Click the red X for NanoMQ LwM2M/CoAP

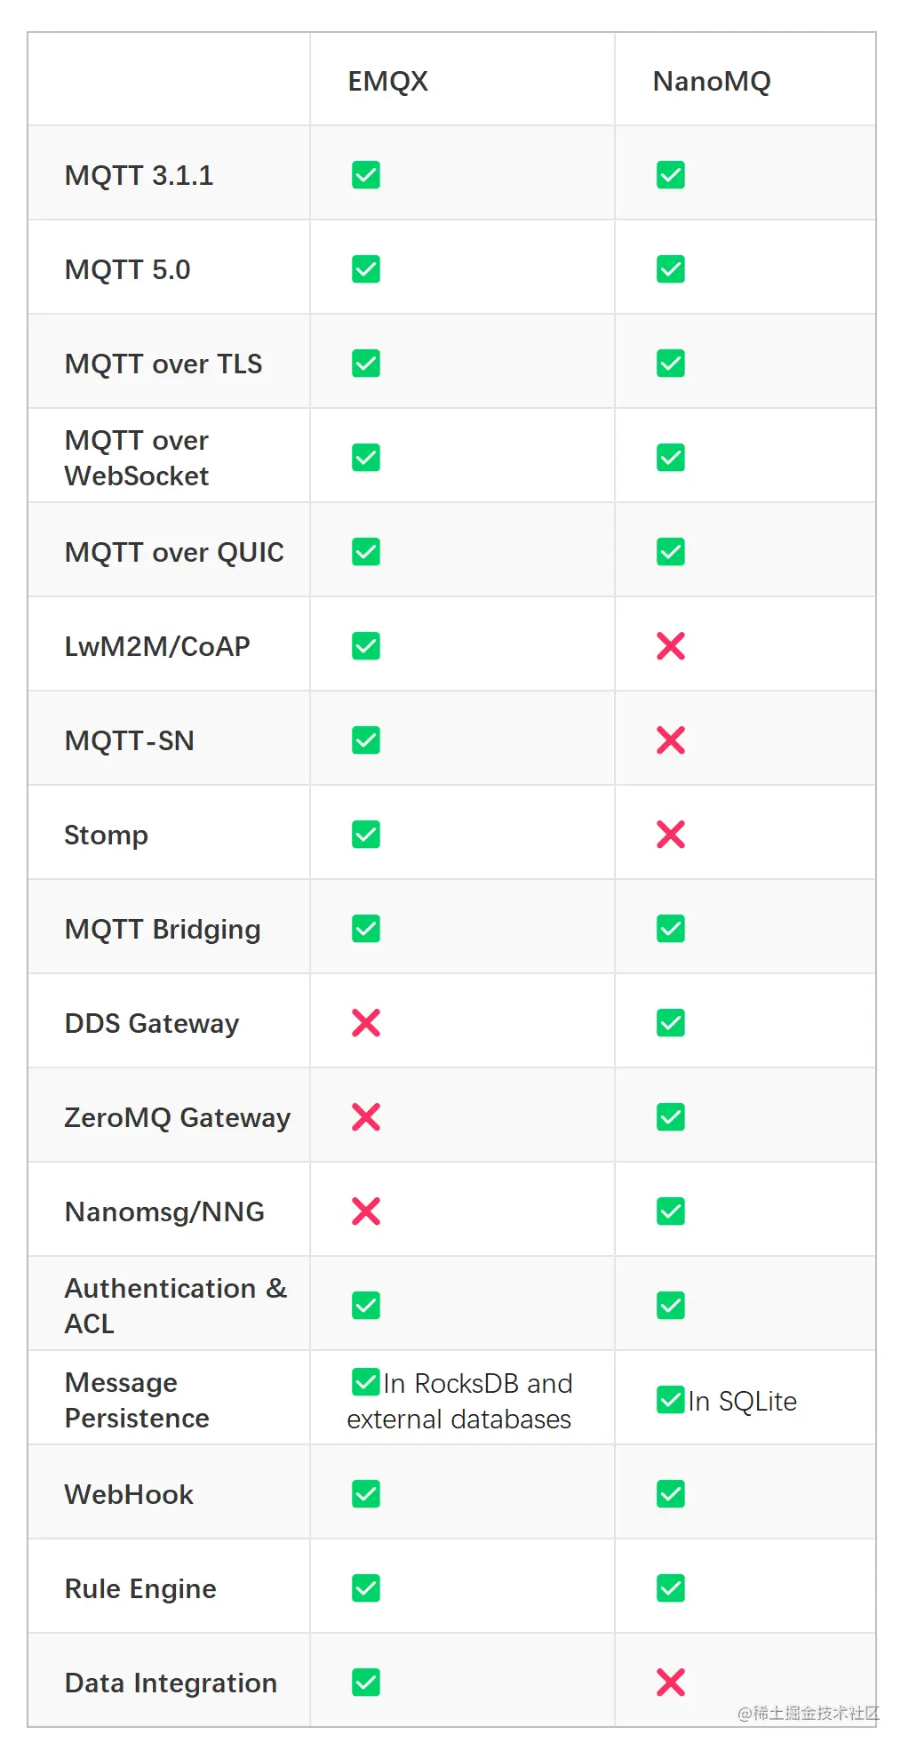(x=671, y=646)
